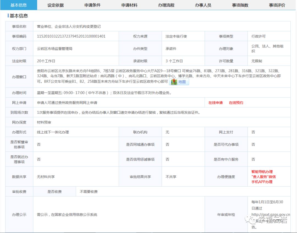Open the 办事人员 tab
The height and width of the screenshot is (233, 297).
(x=204, y=5)
